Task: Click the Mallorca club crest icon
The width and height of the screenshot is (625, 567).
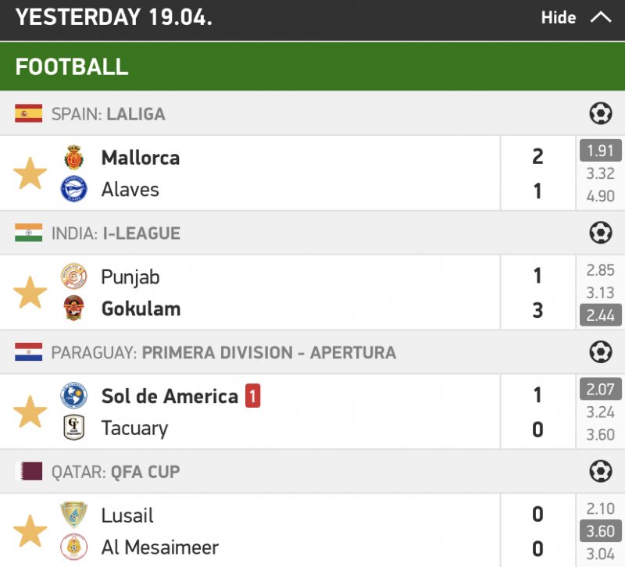Action: click(74, 157)
